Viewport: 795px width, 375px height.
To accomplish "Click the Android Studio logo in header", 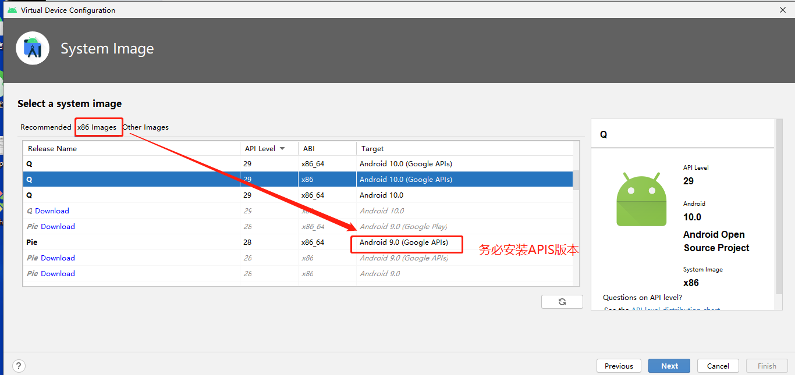I will [33, 48].
